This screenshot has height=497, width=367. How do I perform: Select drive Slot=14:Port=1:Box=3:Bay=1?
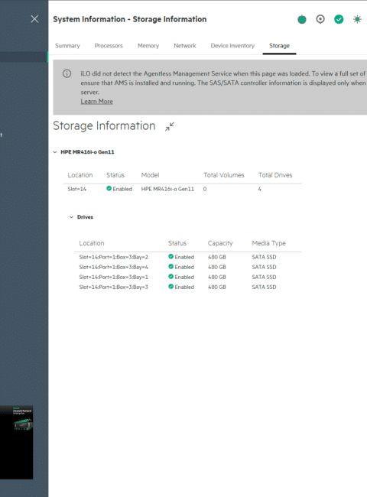pos(113,277)
